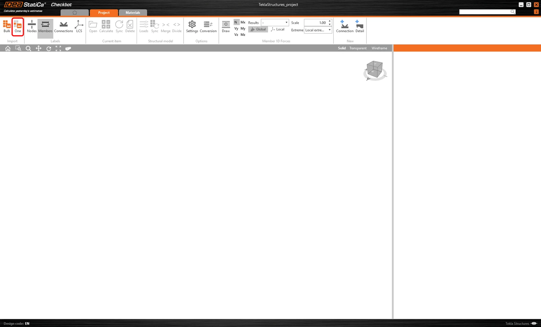Click the top search field

click(485, 12)
